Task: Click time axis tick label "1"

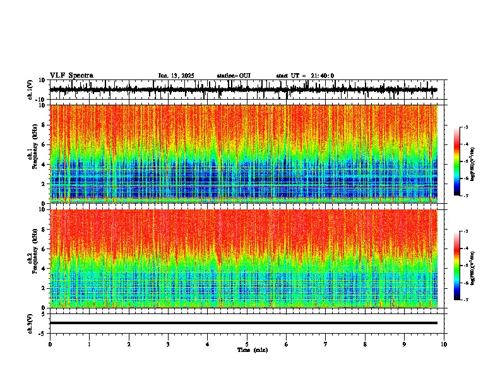Action: tap(89, 344)
